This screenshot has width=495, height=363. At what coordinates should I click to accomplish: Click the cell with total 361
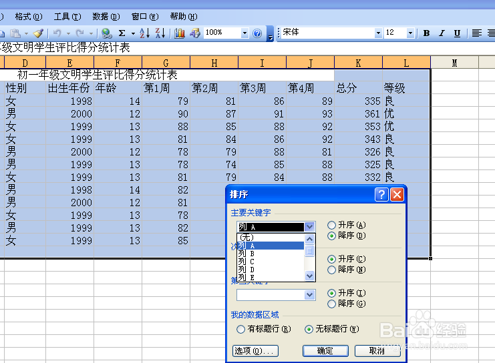[358, 113]
